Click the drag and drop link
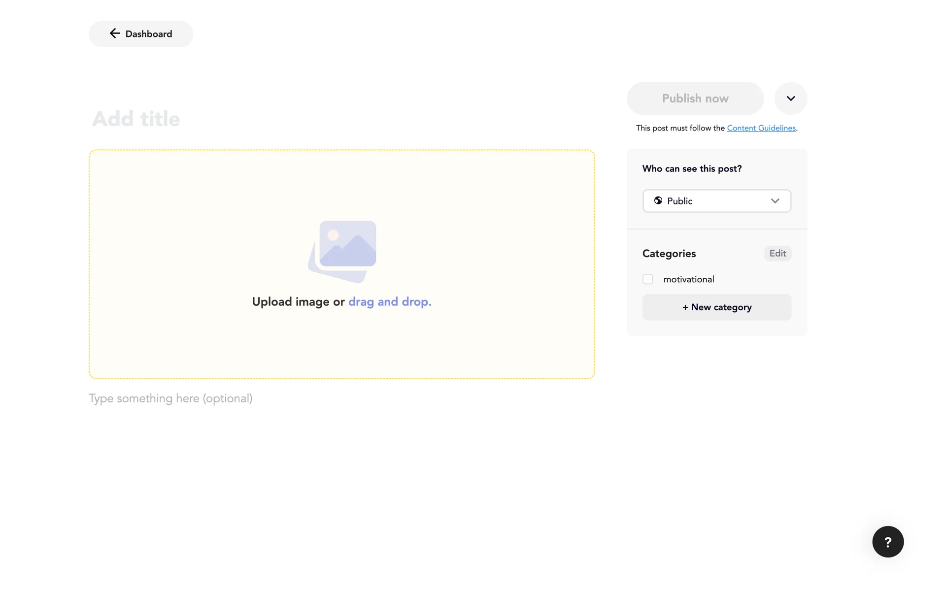This screenshot has height=591, width=946. tap(390, 302)
